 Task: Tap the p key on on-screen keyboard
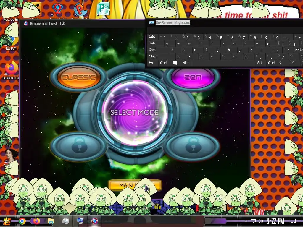(268, 43)
